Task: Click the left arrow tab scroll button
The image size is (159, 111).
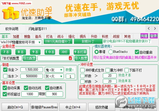Action: point(149,29)
